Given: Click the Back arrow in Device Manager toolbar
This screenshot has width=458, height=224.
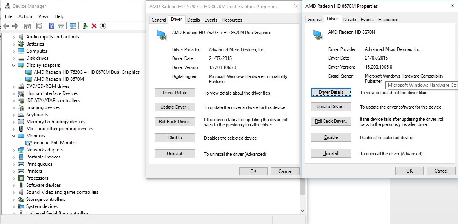Looking at the screenshot, I should click(x=6, y=26).
